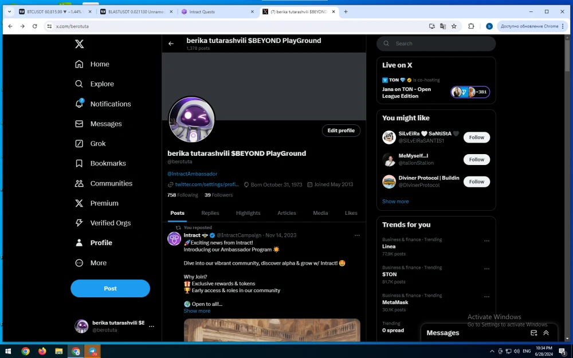
Task: Reload the page in Chrome
Action: coord(35,26)
